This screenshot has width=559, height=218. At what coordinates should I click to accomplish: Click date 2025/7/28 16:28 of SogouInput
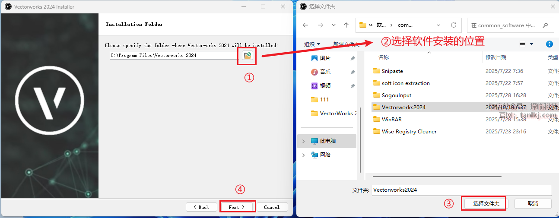click(x=506, y=95)
